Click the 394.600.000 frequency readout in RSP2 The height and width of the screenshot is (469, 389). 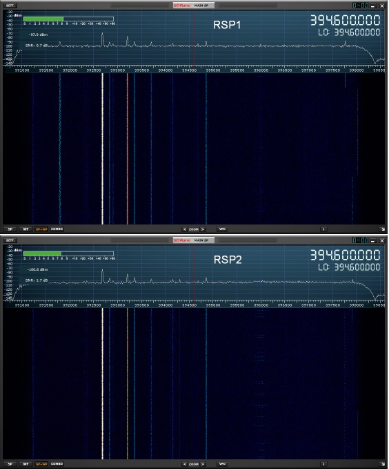point(345,255)
